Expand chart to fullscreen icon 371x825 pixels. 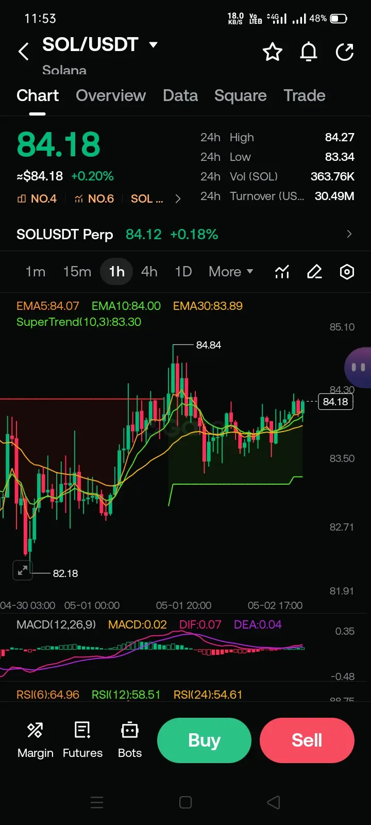click(x=23, y=570)
